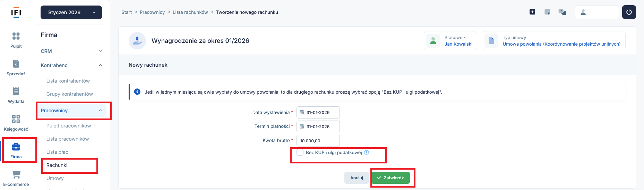Expand the CRM menu section
644x190 pixels.
tap(71, 51)
